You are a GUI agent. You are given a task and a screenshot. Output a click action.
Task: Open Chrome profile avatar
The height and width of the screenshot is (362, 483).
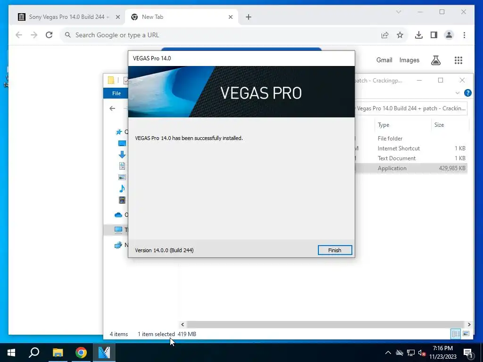(449, 35)
